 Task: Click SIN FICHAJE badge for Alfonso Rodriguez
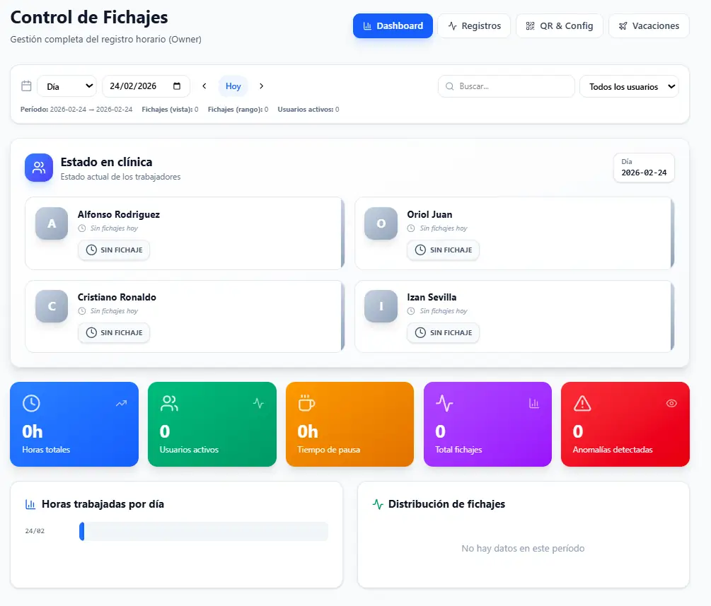(x=114, y=250)
